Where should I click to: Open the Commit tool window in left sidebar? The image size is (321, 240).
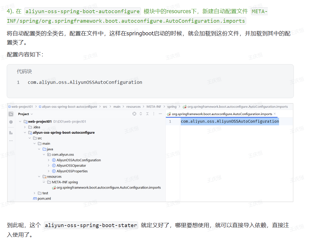point(11,122)
